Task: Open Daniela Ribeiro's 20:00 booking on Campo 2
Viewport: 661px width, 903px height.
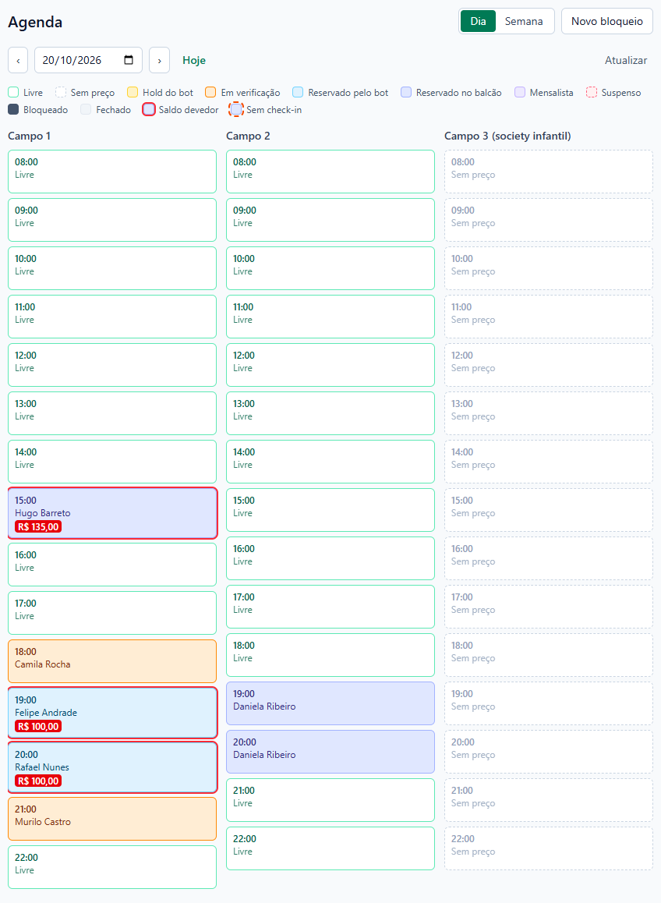Action: click(x=330, y=752)
